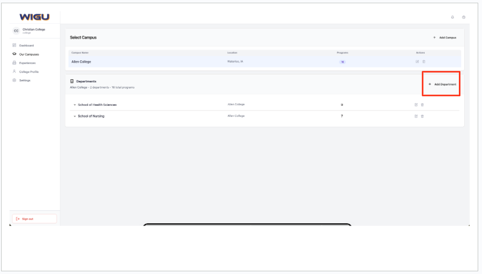Screen dimensions: 482x274
Task: Expand the School of Health Sciences row
Action: pyautogui.click(x=74, y=105)
